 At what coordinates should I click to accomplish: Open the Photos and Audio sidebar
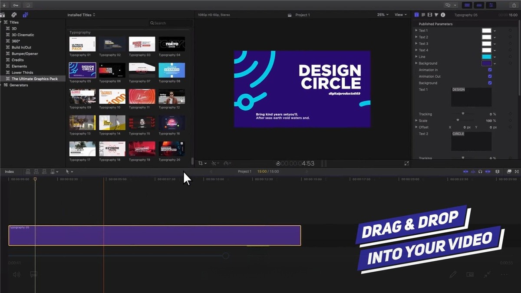[14, 15]
